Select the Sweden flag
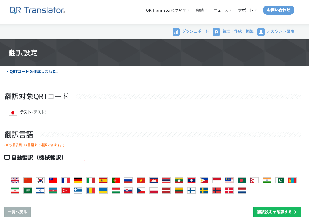Viewport: 309px width, 221px height. tap(204, 191)
